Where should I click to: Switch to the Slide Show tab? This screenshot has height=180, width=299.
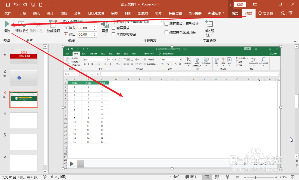pos(96,13)
